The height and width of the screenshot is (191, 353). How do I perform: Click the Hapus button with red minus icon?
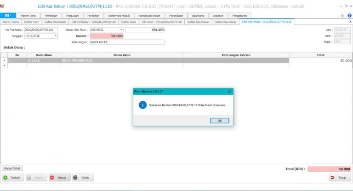click(59, 178)
